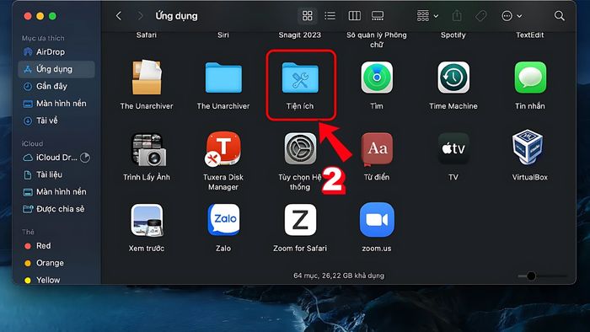Click the Ứng dụng window title
This screenshot has width=590, height=332.
click(176, 16)
